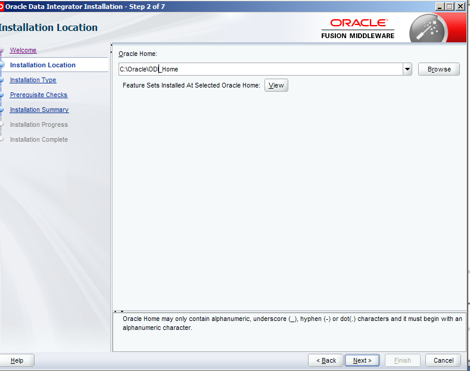
Task: Go to the Installation Type step
Action: point(33,80)
